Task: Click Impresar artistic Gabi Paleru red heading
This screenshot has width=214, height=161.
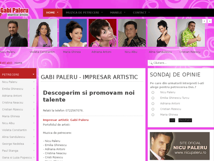Action: 66,120
